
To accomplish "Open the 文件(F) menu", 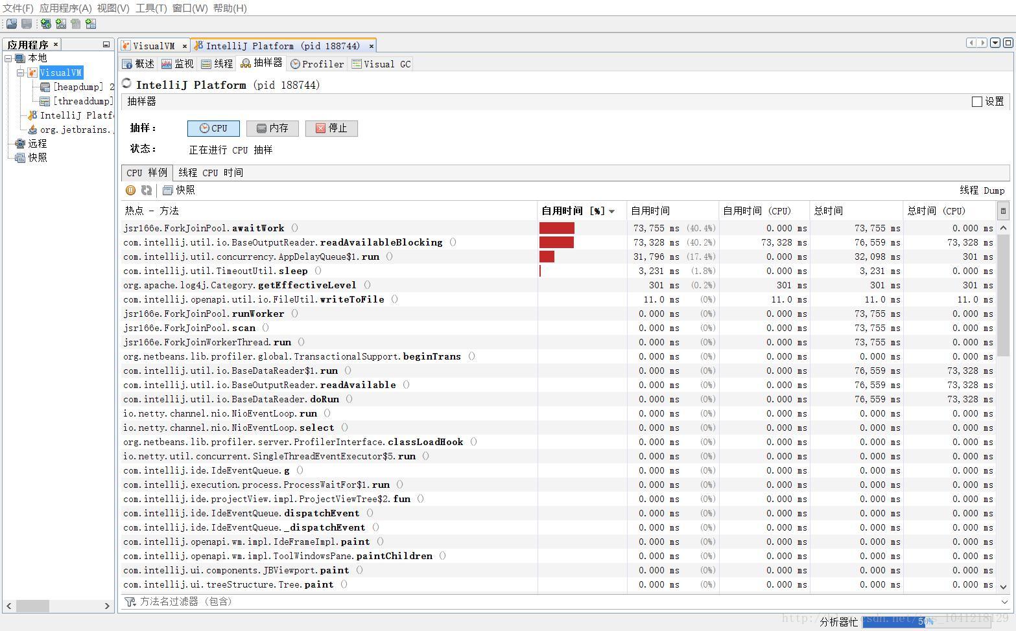I will tap(18, 8).
